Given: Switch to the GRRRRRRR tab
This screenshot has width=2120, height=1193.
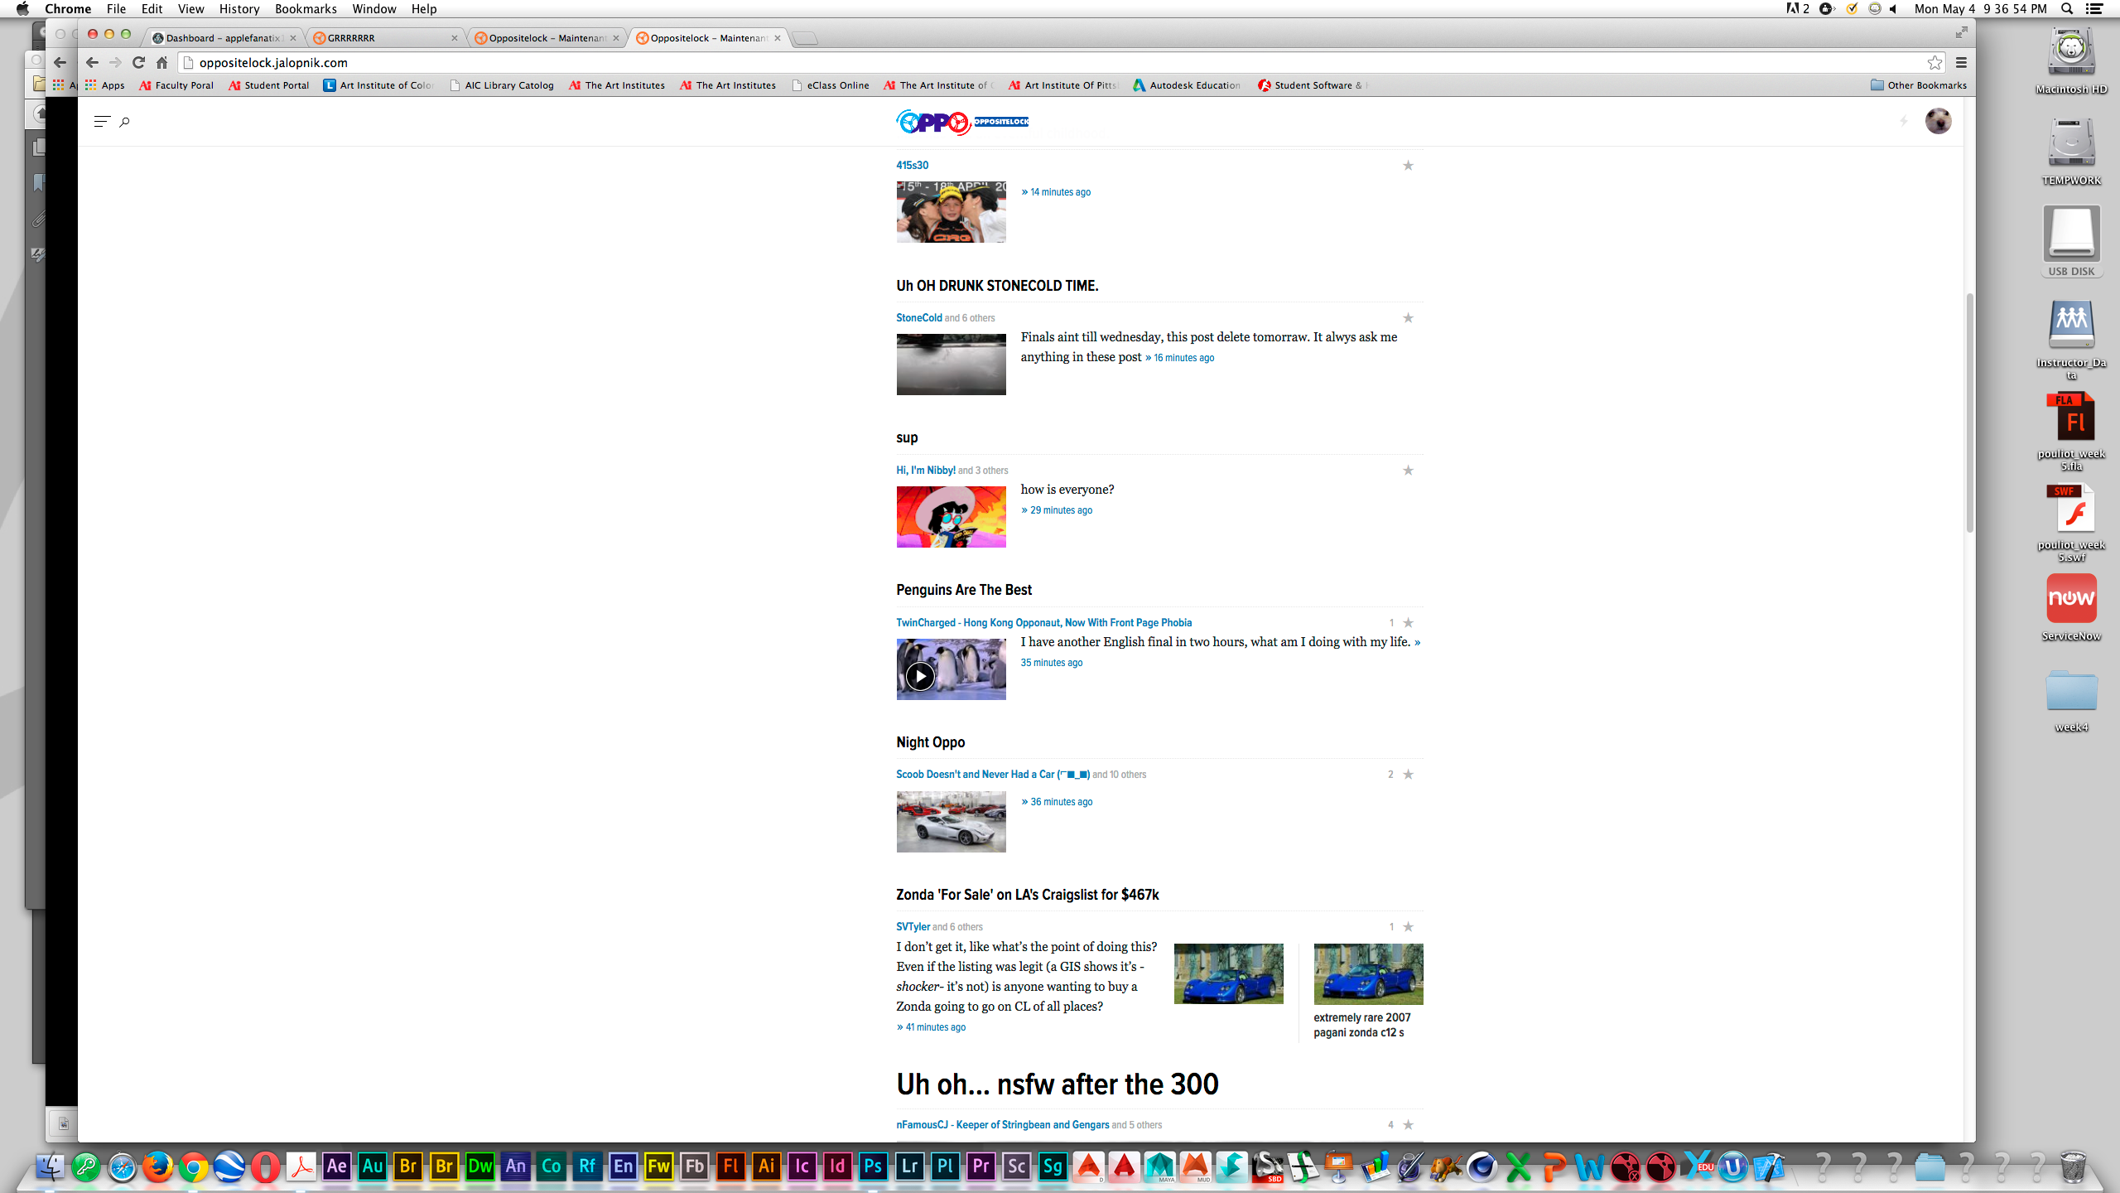Looking at the screenshot, I should point(385,38).
